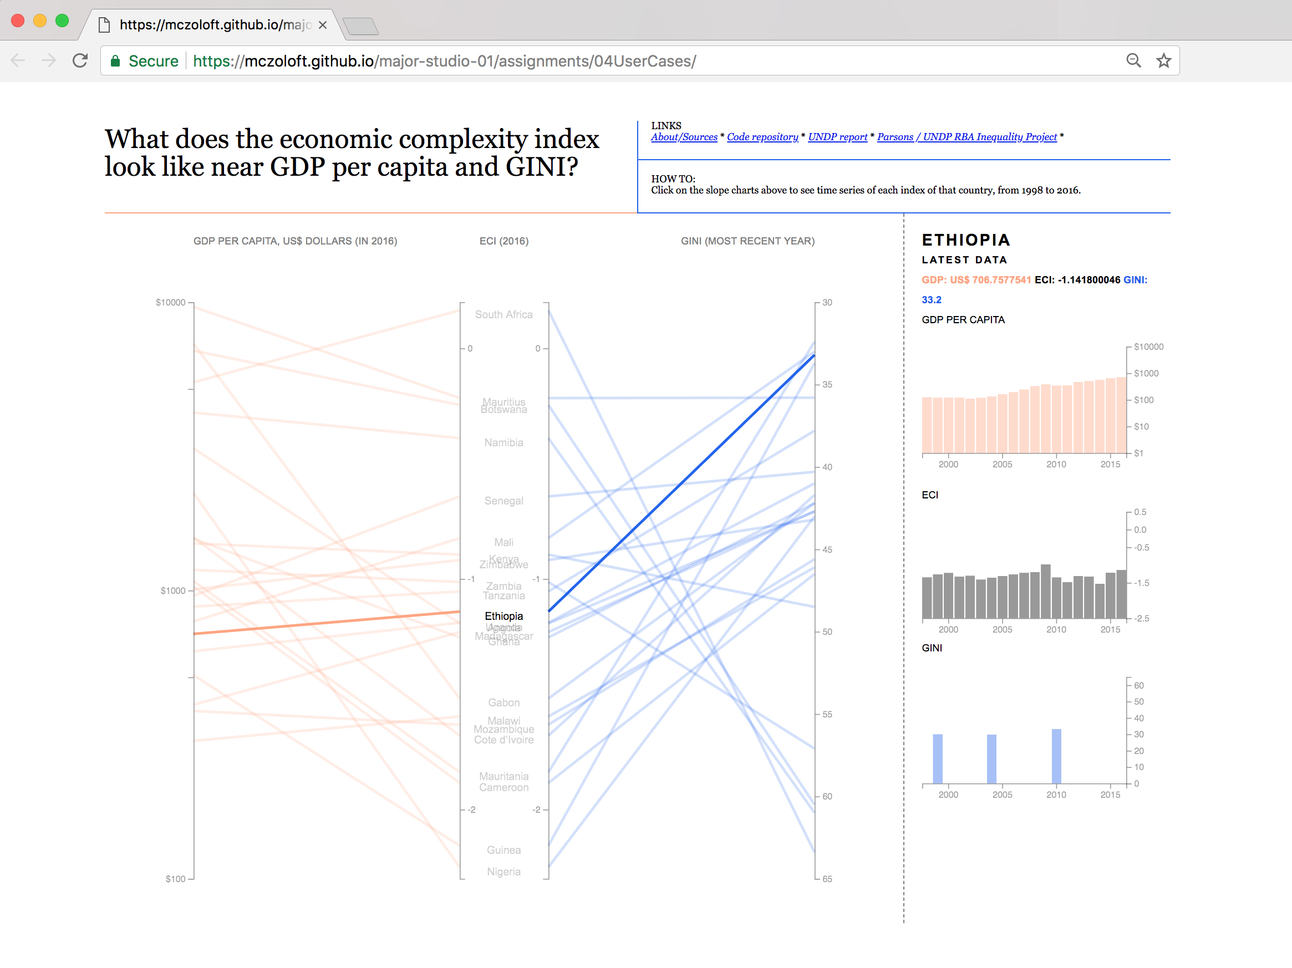
Task: Click the forward navigation arrow
Action: [49, 61]
